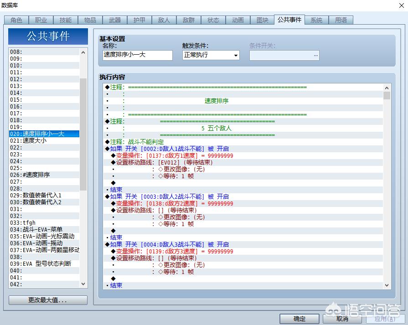Viewport: 408px width, 325px height.
Task: Select the 敌群 tab
Action: 189,20
